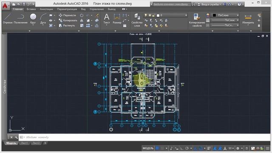272x153 pixels.
Task: Toggle polar tracking in status bar
Action: point(187,148)
